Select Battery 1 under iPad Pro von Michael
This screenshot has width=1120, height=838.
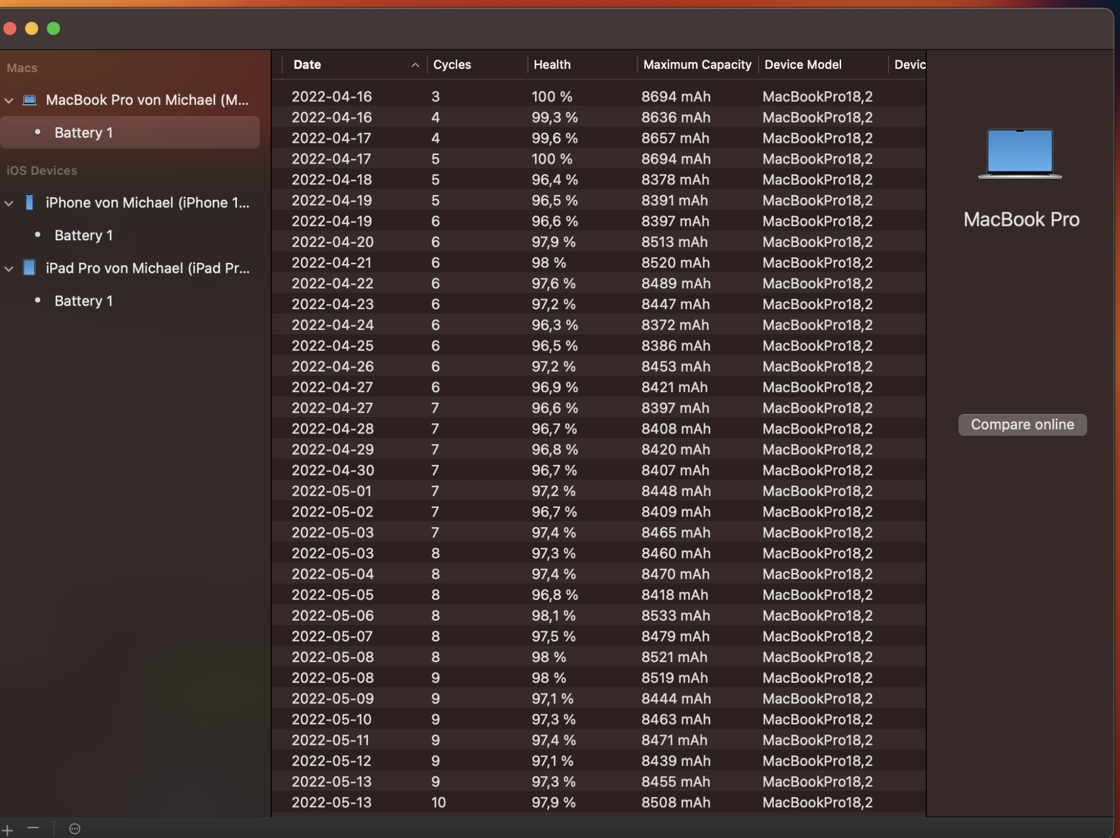(83, 301)
